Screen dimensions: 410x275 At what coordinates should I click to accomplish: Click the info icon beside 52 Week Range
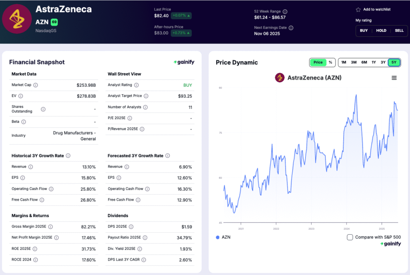pyautogui.click(x=285, y=11)
